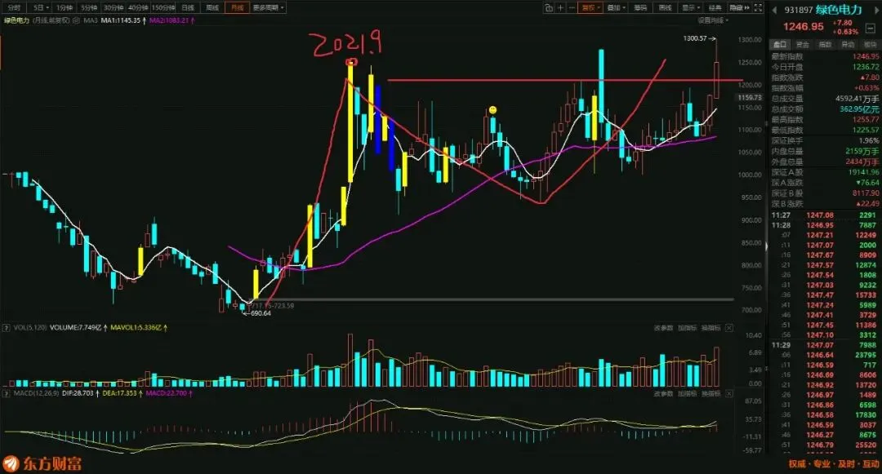Open the 显示 display dropdown
The width and height of the screenshot is (882, 474).
click(x=690, y=8)
